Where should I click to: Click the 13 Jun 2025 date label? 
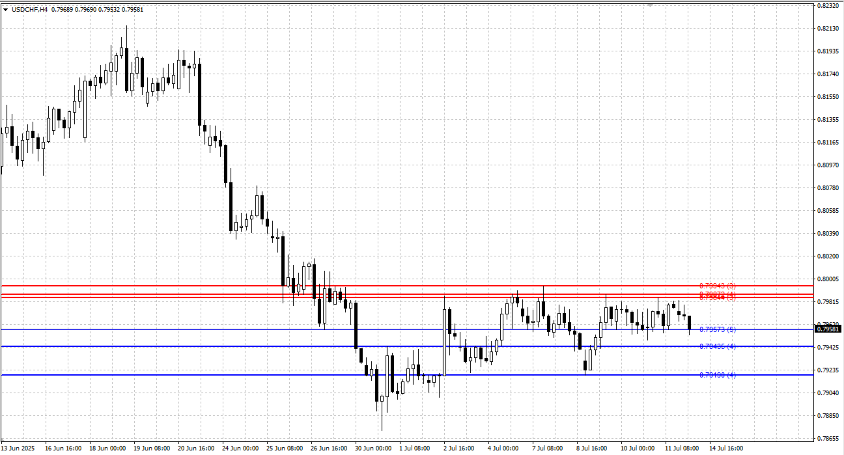pos(18,448)
